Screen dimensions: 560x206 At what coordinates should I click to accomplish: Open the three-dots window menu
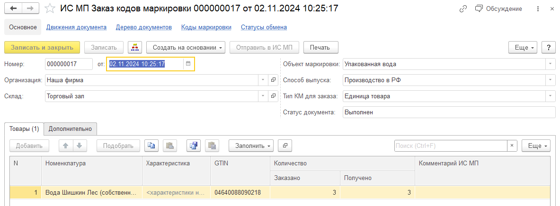click(x=538, y=9)
